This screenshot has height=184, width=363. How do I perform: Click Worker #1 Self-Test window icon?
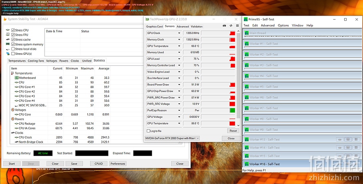coord(247,44)
